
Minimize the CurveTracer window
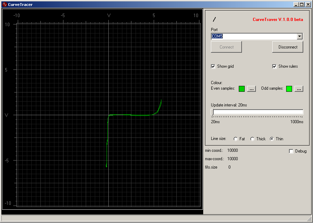pos(296,5)
